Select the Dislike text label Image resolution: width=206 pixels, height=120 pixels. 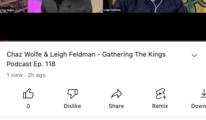pos(72,106)
